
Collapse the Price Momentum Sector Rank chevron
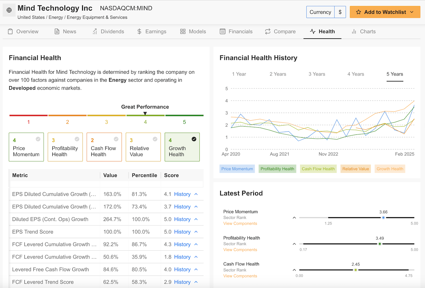[x=294, y=218]
